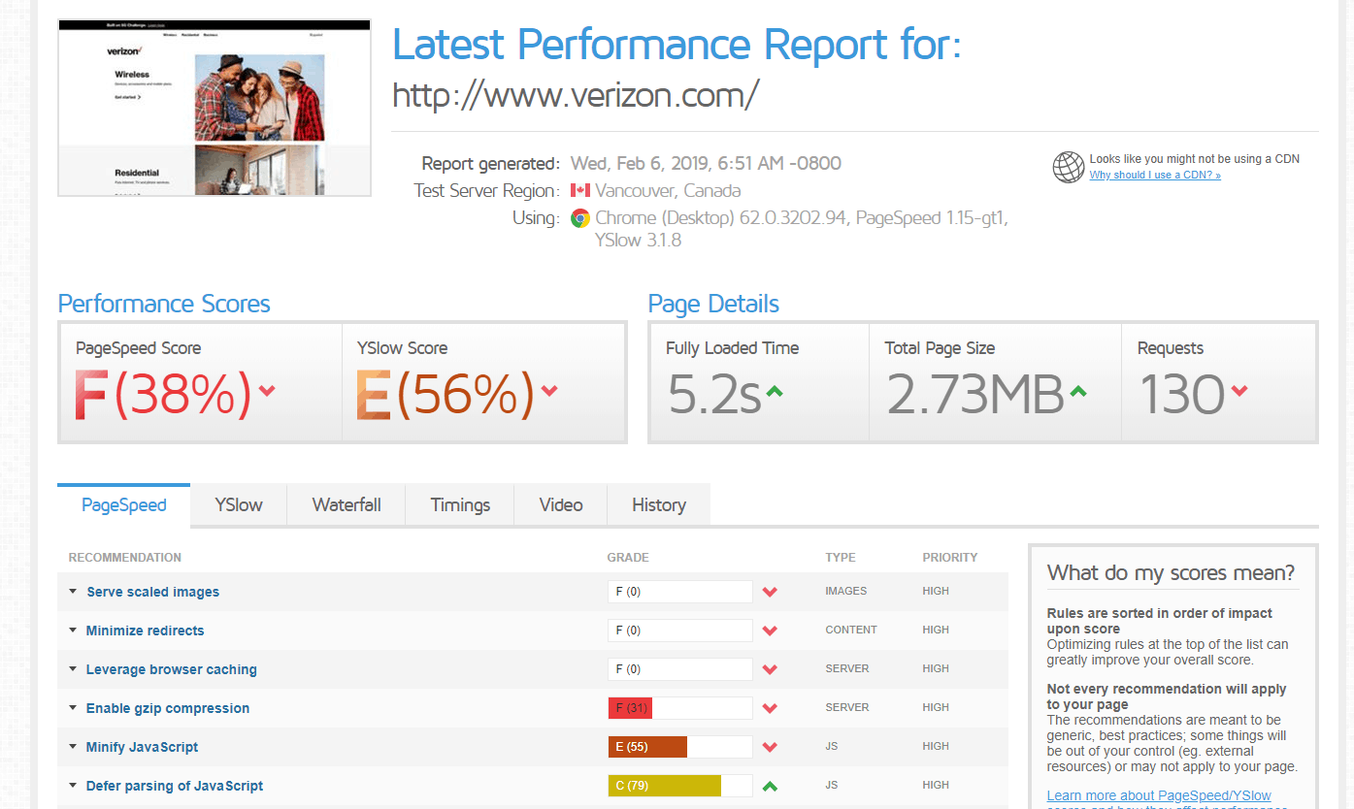Screen dimensions: 1354x809
Task: Click the verizon.com page screenshot thumbnail
Action: (215, 108)
